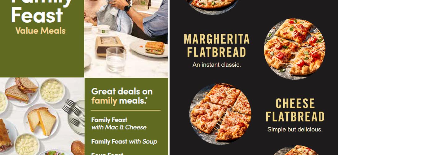
Task: Click the sandwich on the white plate
Action: (x=154, y=48)
